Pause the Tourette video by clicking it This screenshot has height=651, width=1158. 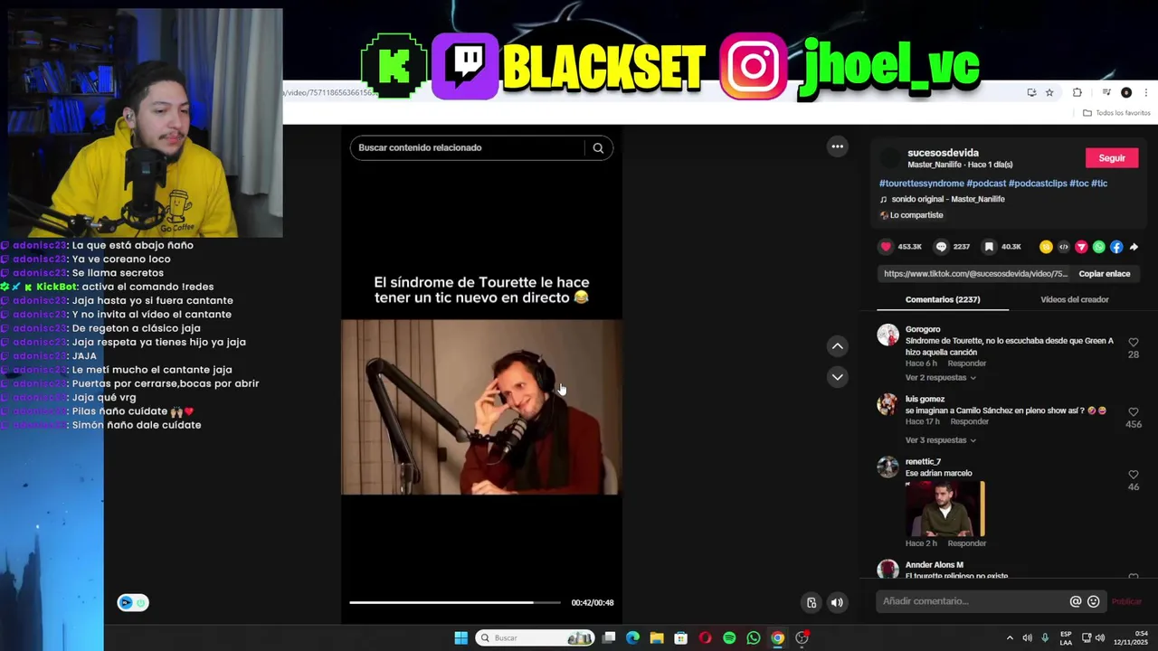point(481,407)
